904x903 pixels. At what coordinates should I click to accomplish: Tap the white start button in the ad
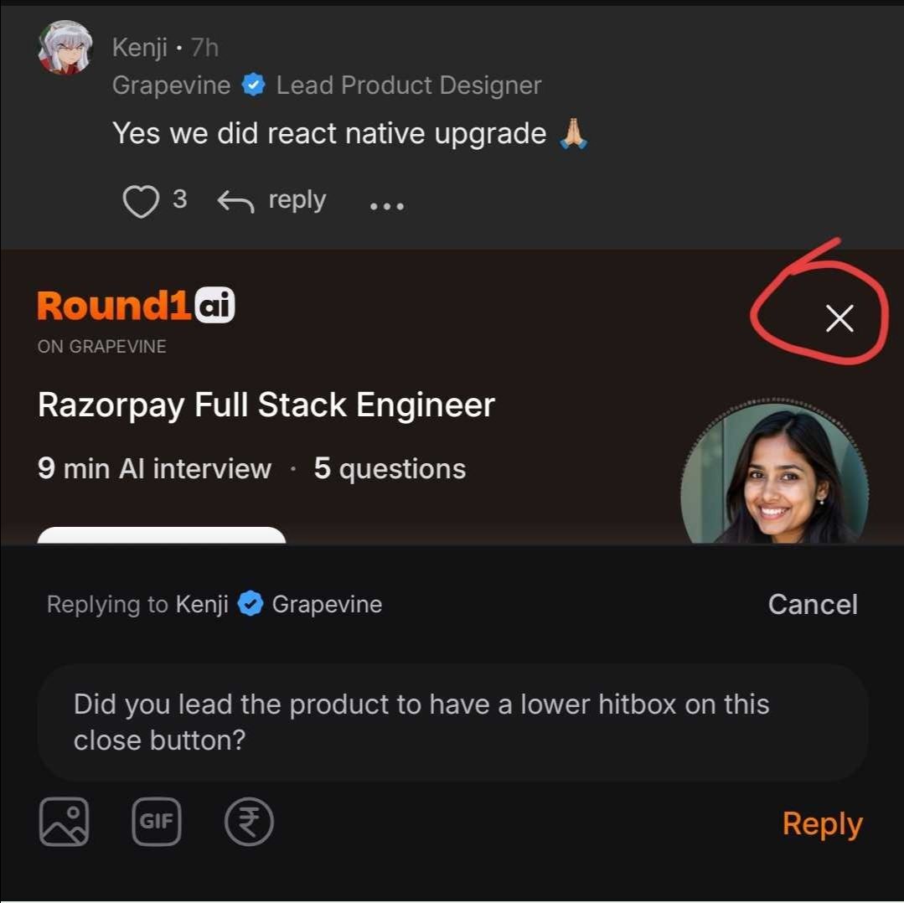click(162, 540)
